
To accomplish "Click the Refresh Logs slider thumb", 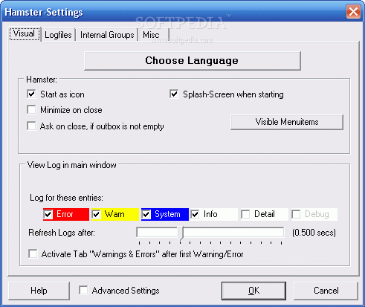I will 181,233.
